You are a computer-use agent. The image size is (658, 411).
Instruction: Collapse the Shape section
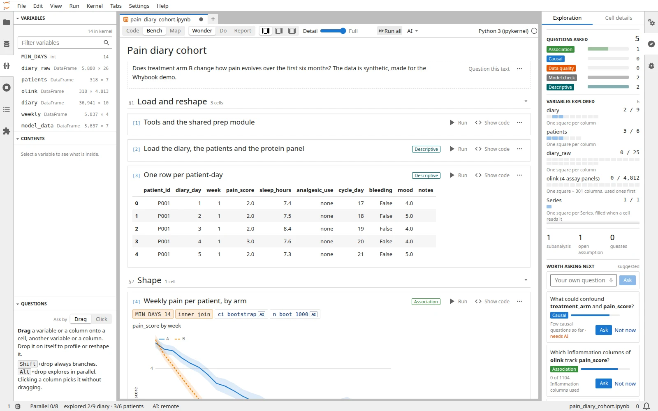coord(526,280)
